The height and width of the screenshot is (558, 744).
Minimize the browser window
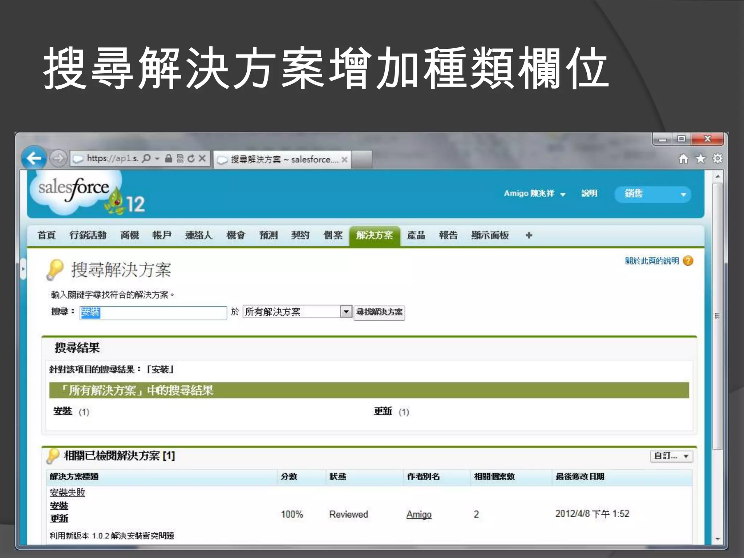(663, 139)
